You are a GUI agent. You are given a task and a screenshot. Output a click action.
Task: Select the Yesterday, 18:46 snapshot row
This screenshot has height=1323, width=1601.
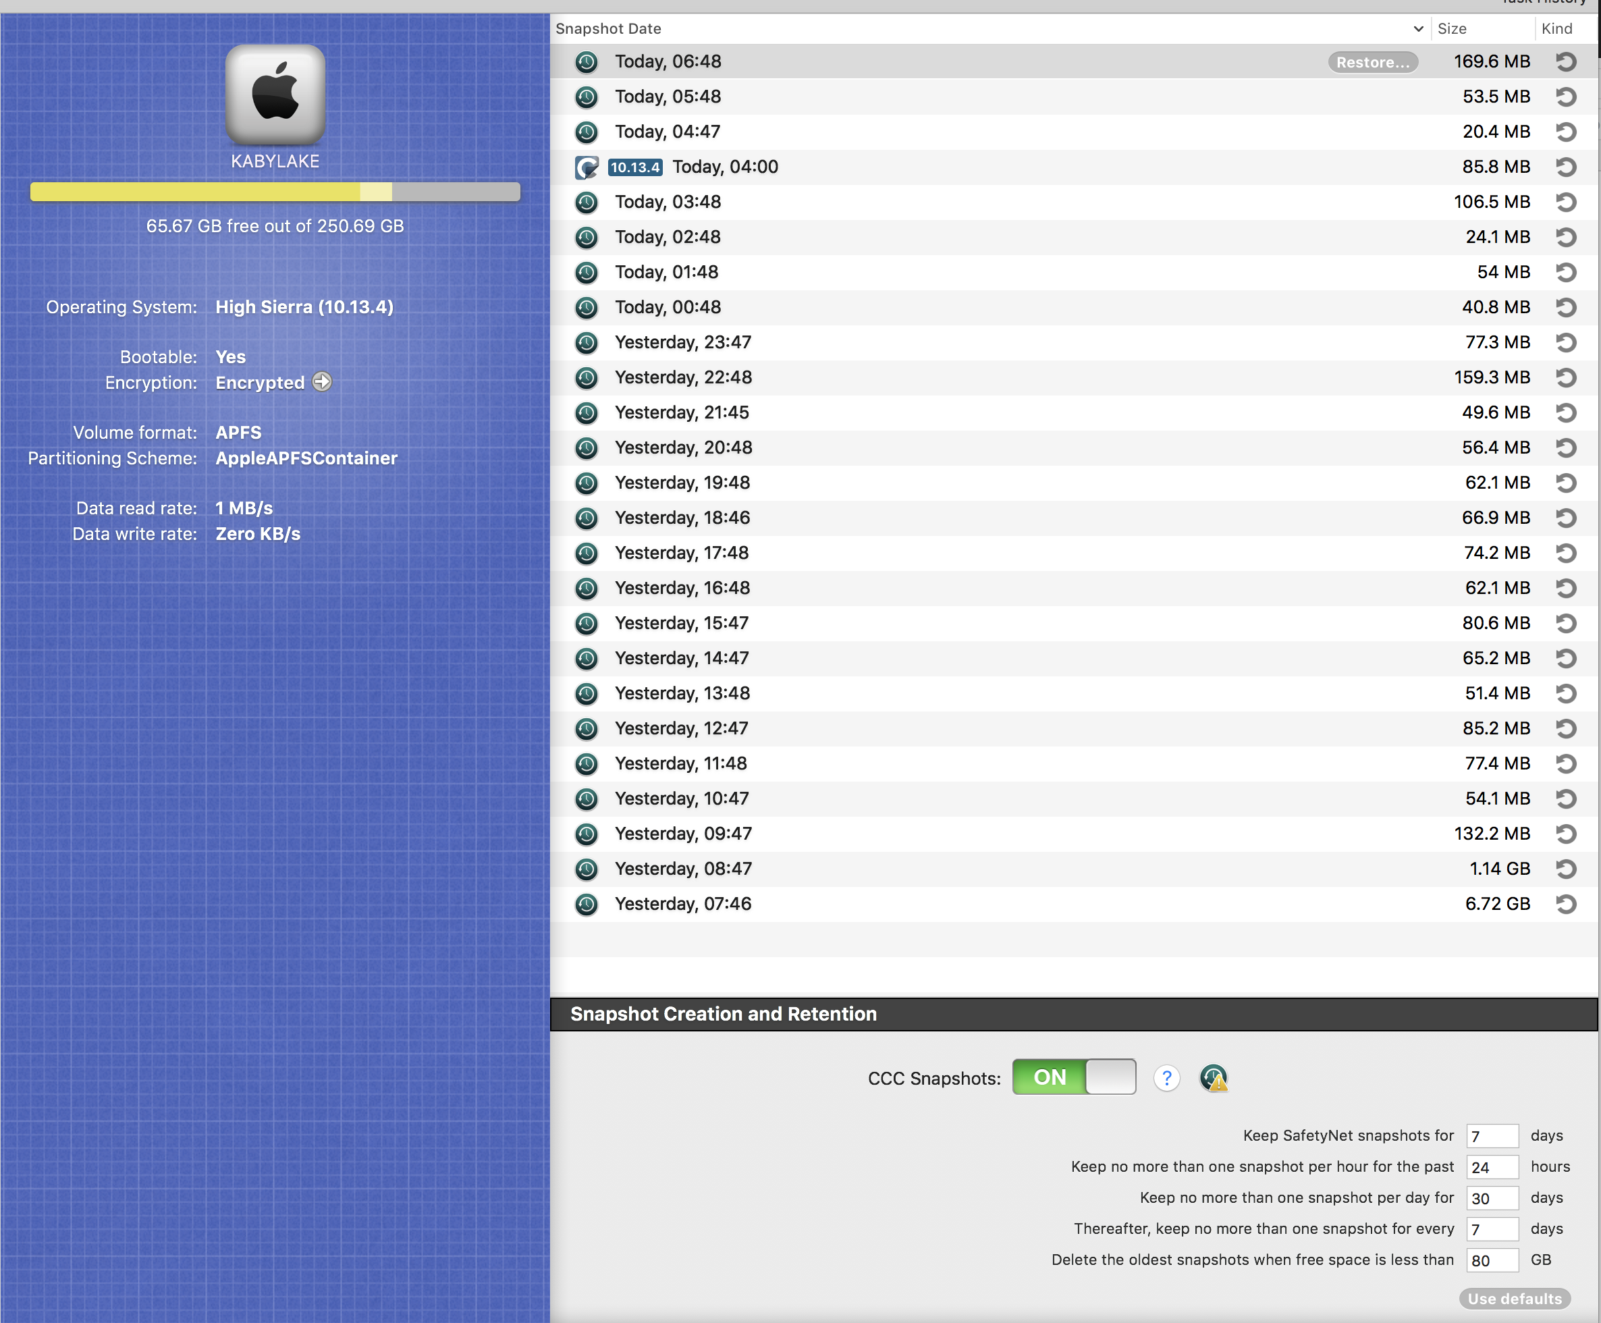pos(1074,518)
